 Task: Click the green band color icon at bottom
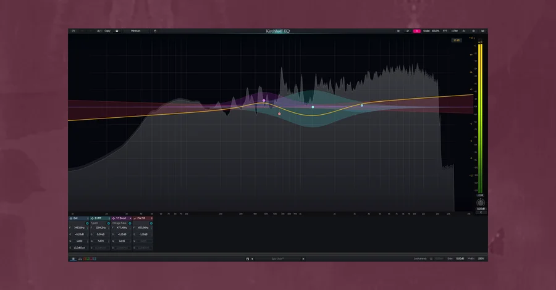[x=88, y=259]
